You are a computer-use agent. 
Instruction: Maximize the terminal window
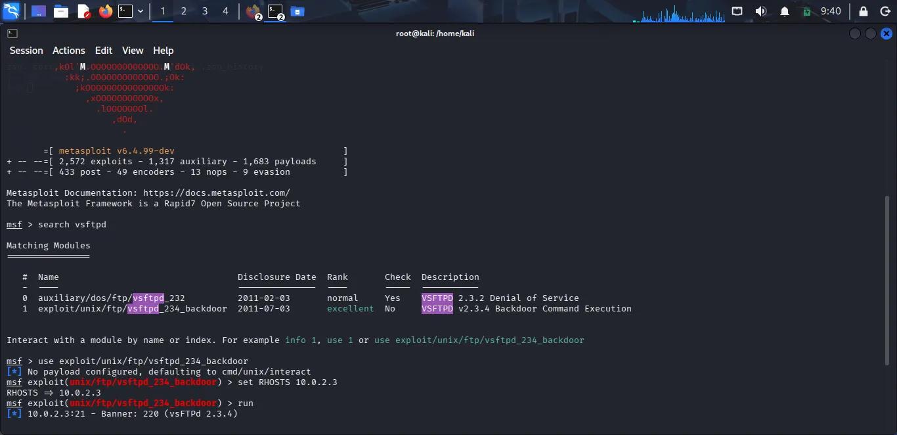(870, 34)
